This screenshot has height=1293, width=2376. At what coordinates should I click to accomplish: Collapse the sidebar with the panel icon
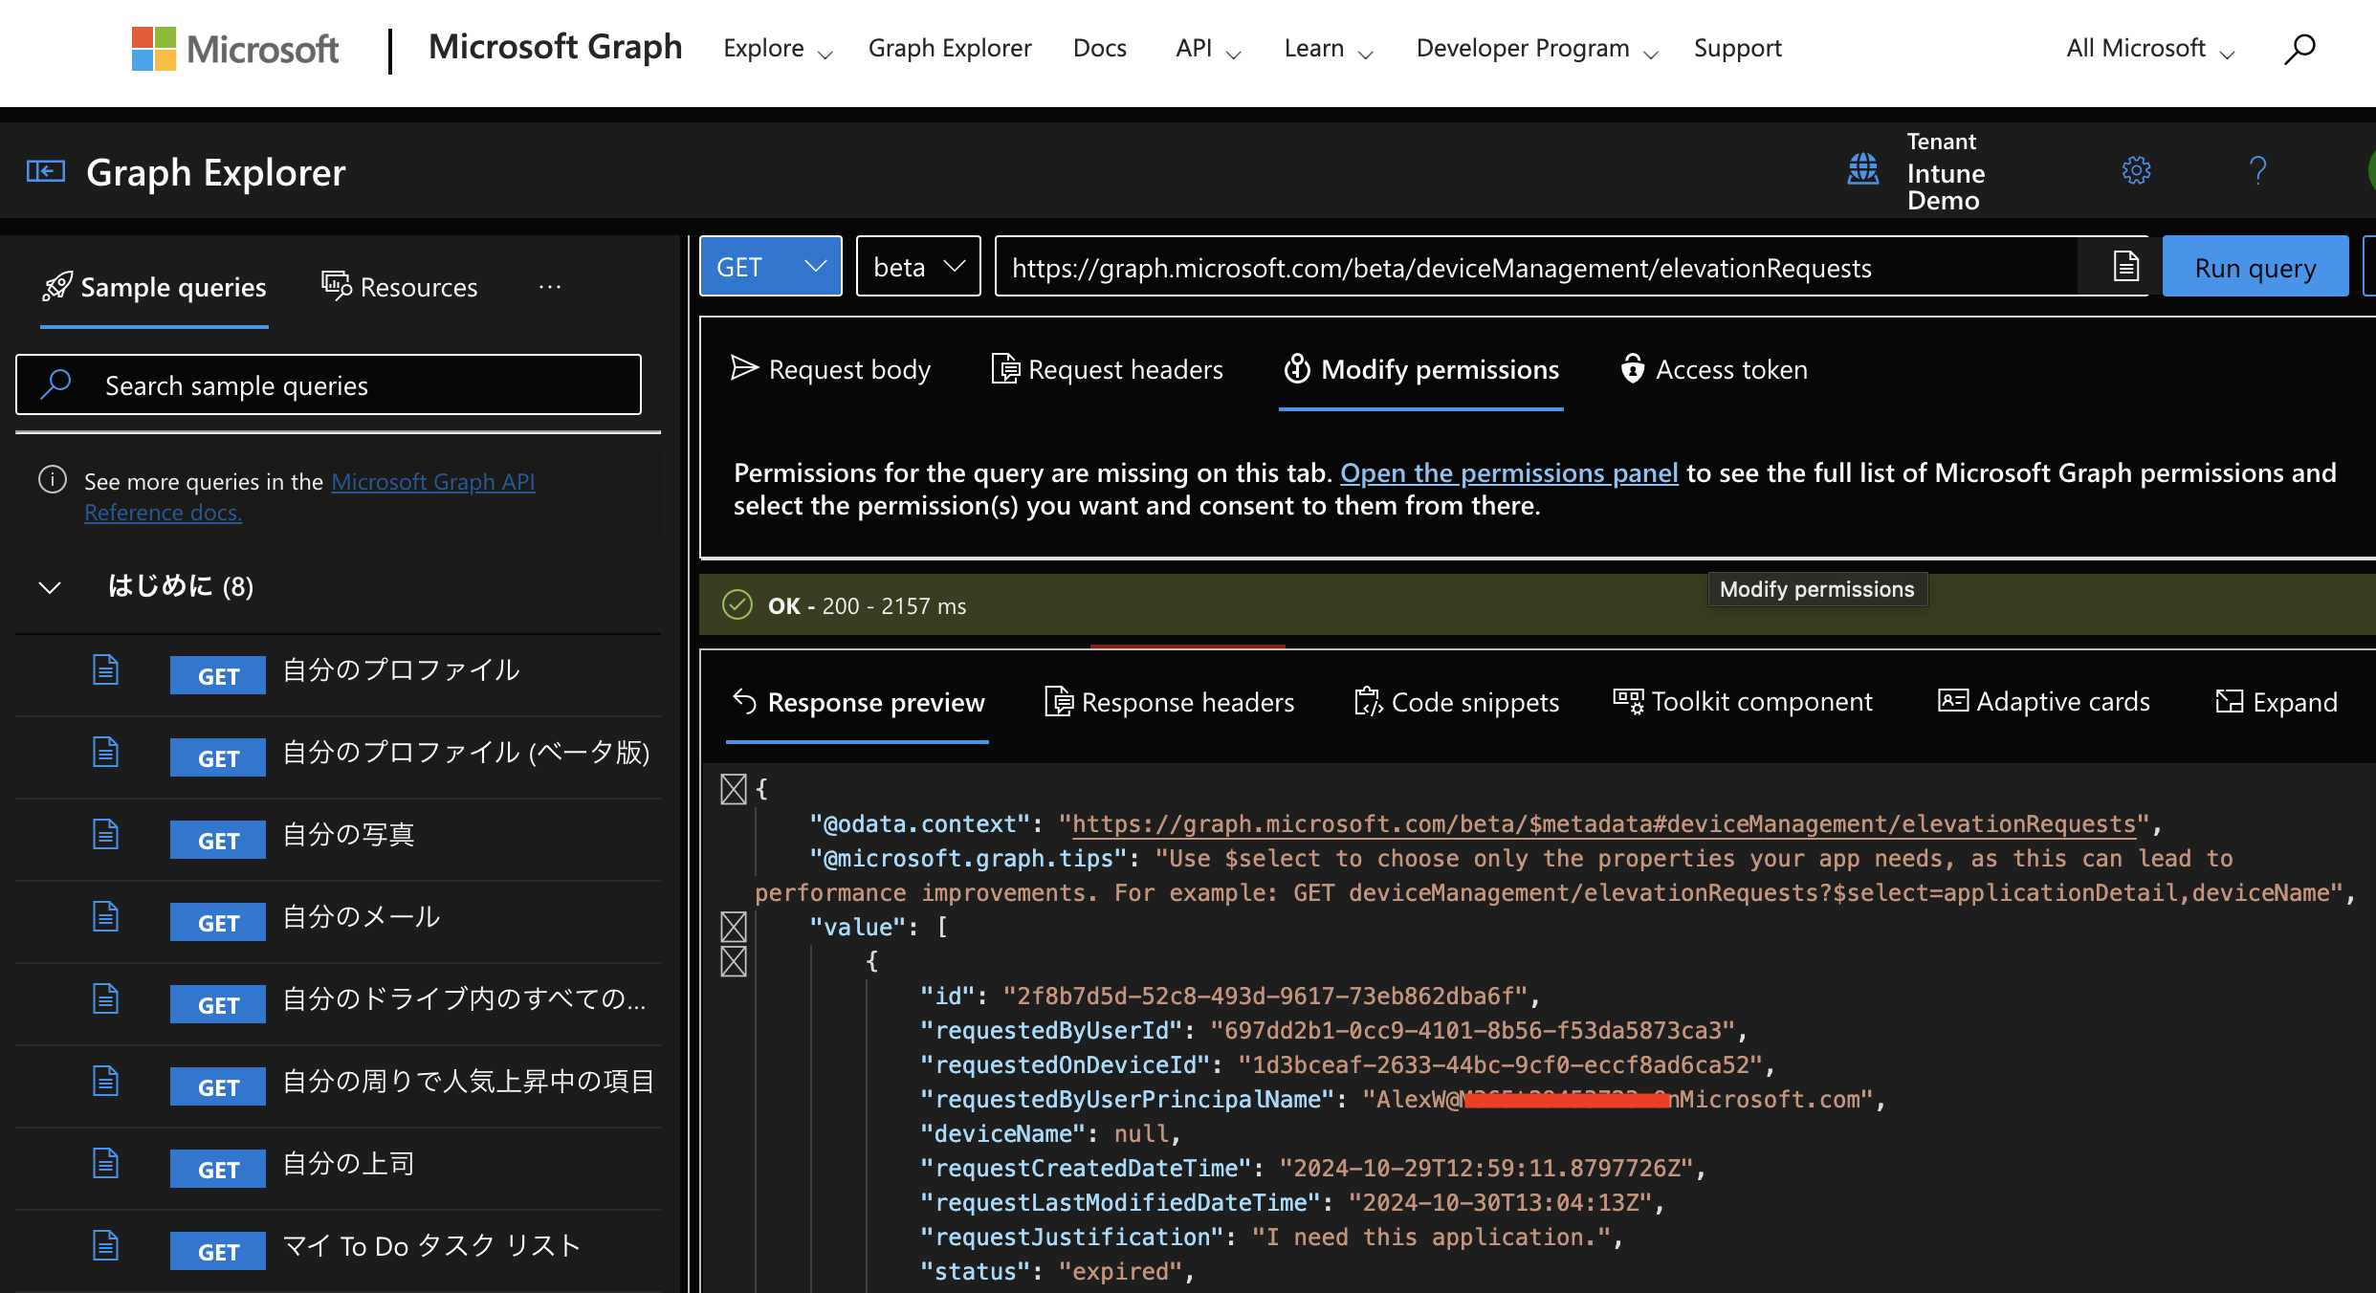[x=46, y=172]
